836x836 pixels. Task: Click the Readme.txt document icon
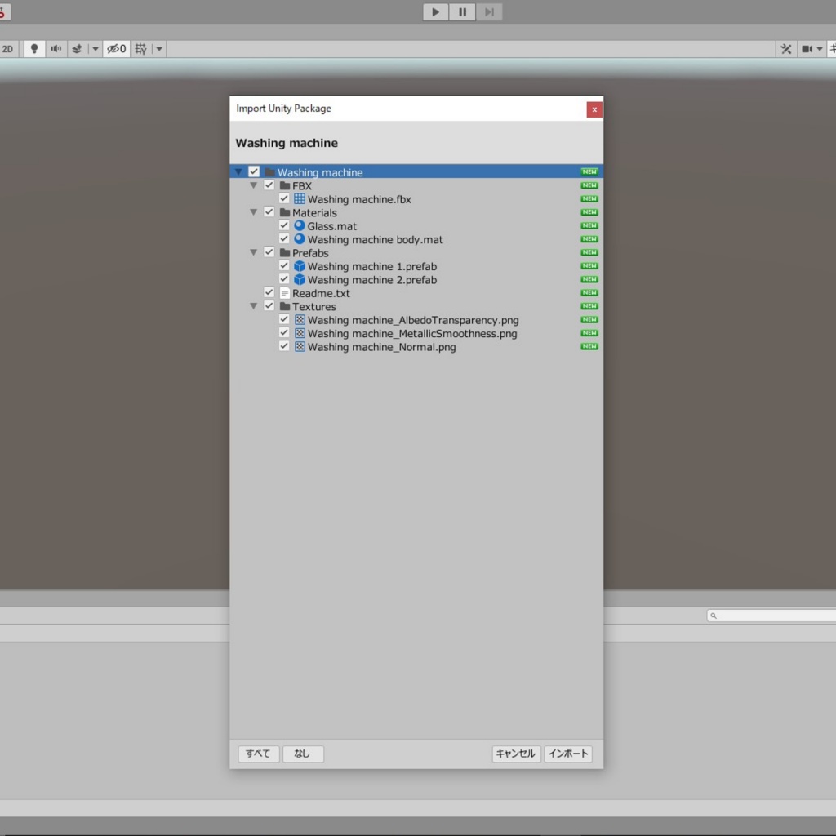[x=285, y=293]
